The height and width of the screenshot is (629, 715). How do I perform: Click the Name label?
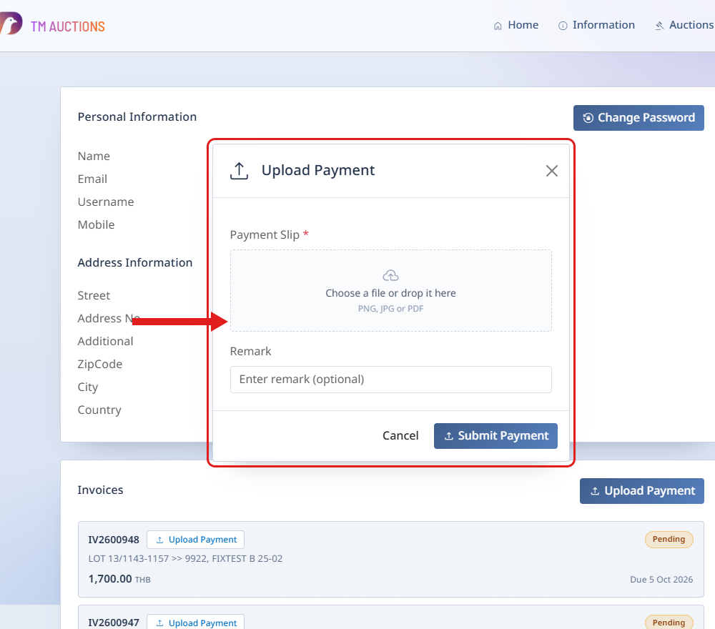pyautogui.click(x=94, y=157)
